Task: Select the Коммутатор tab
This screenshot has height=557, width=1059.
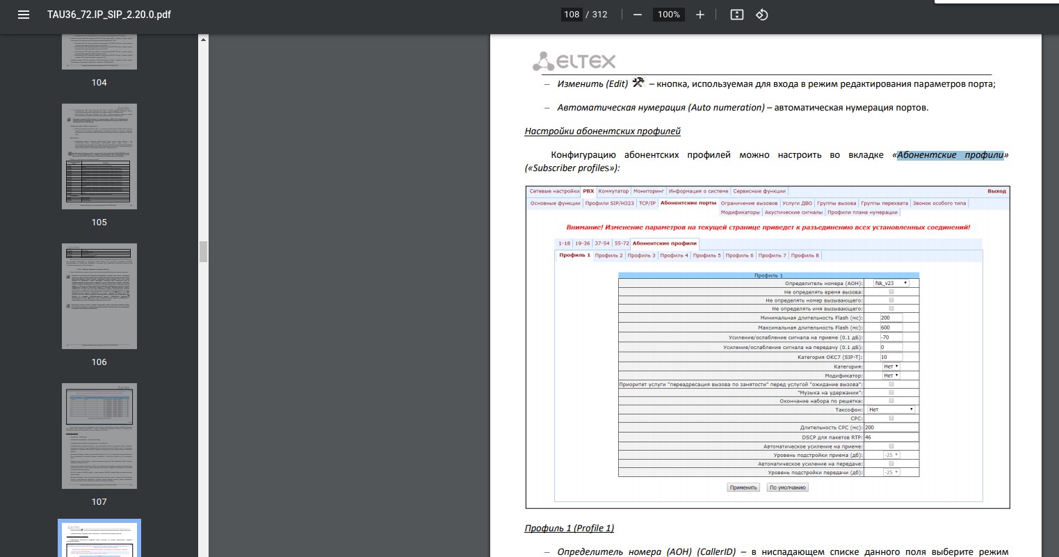Action: click(x=613, y=191)
